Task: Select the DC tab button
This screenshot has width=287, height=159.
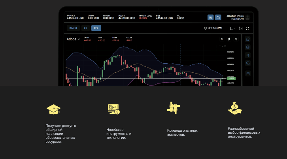Action: [85, 28]
